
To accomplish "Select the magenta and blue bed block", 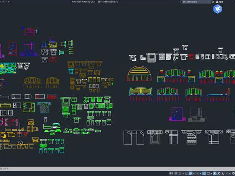I will (177, 114).
